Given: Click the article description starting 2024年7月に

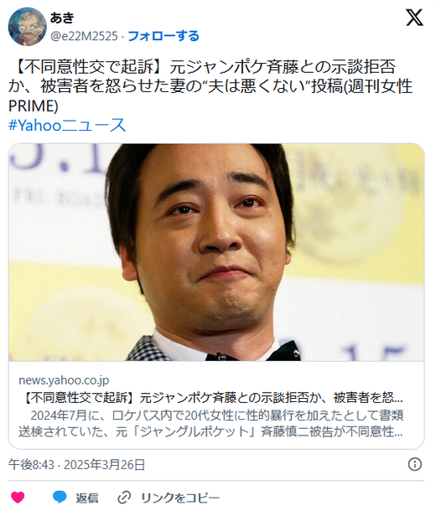Looking at the screenshot, I should pyautogui.click(x=211, y=423).
